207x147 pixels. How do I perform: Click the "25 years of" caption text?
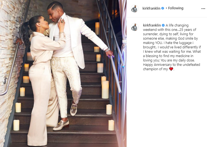pyautogui.click(x=188, y=30)
